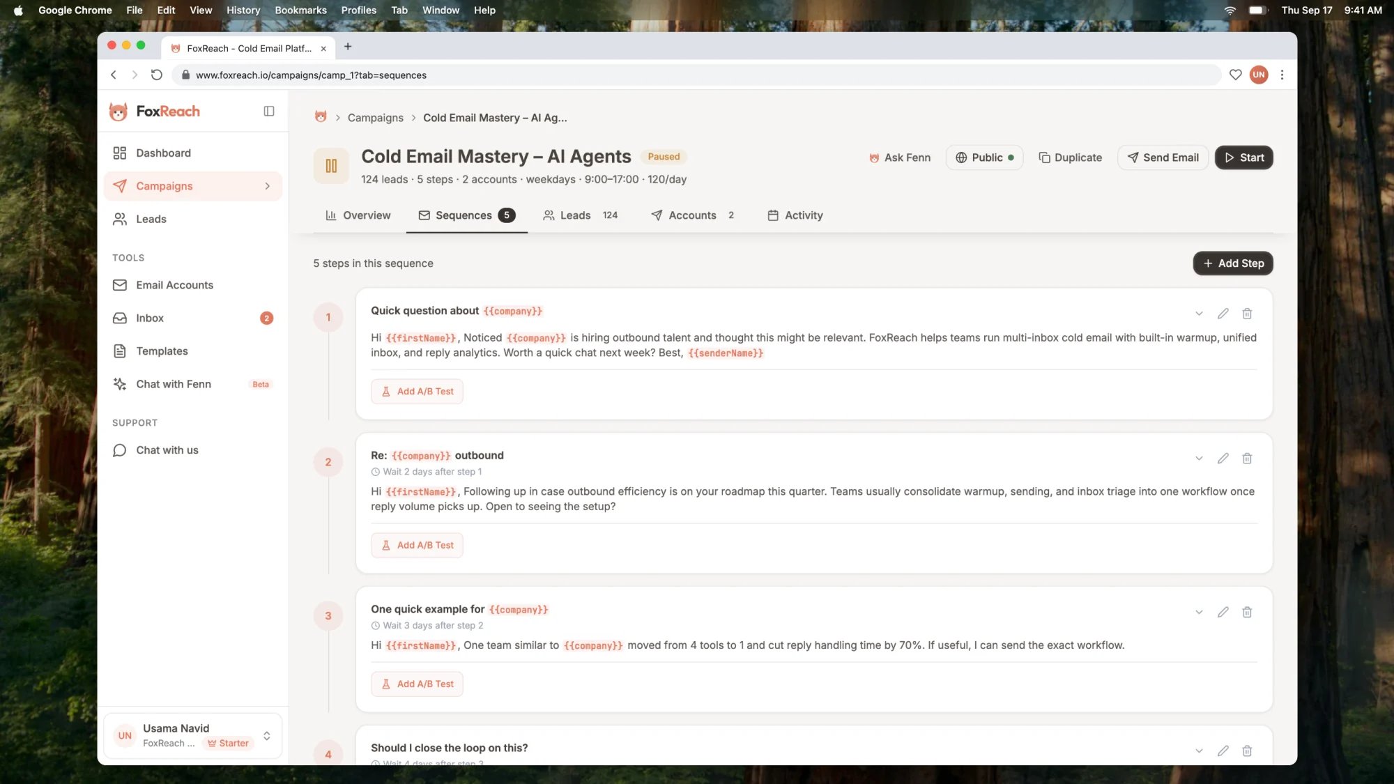Open the Apple menu

coord(18,10)
